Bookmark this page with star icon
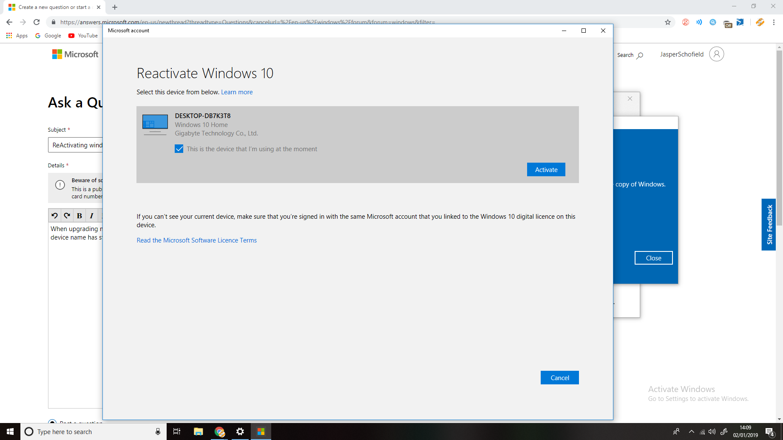The width and height of the screenshot is (783, 440). click(x=668, y=22)
